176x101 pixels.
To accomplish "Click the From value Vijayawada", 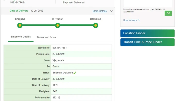I will coord(58,60).
